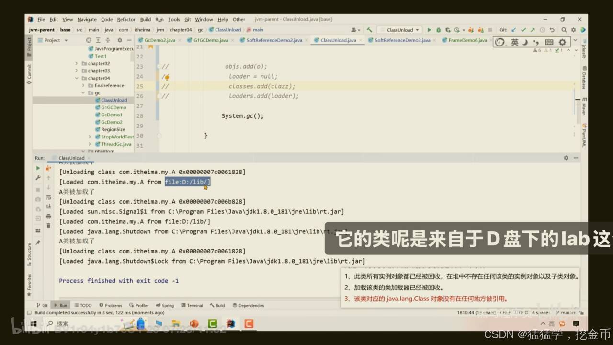613x345 pixels.
Task: Expand the finalreference folder
Action: pyautogui.click(x=83, y=86)
